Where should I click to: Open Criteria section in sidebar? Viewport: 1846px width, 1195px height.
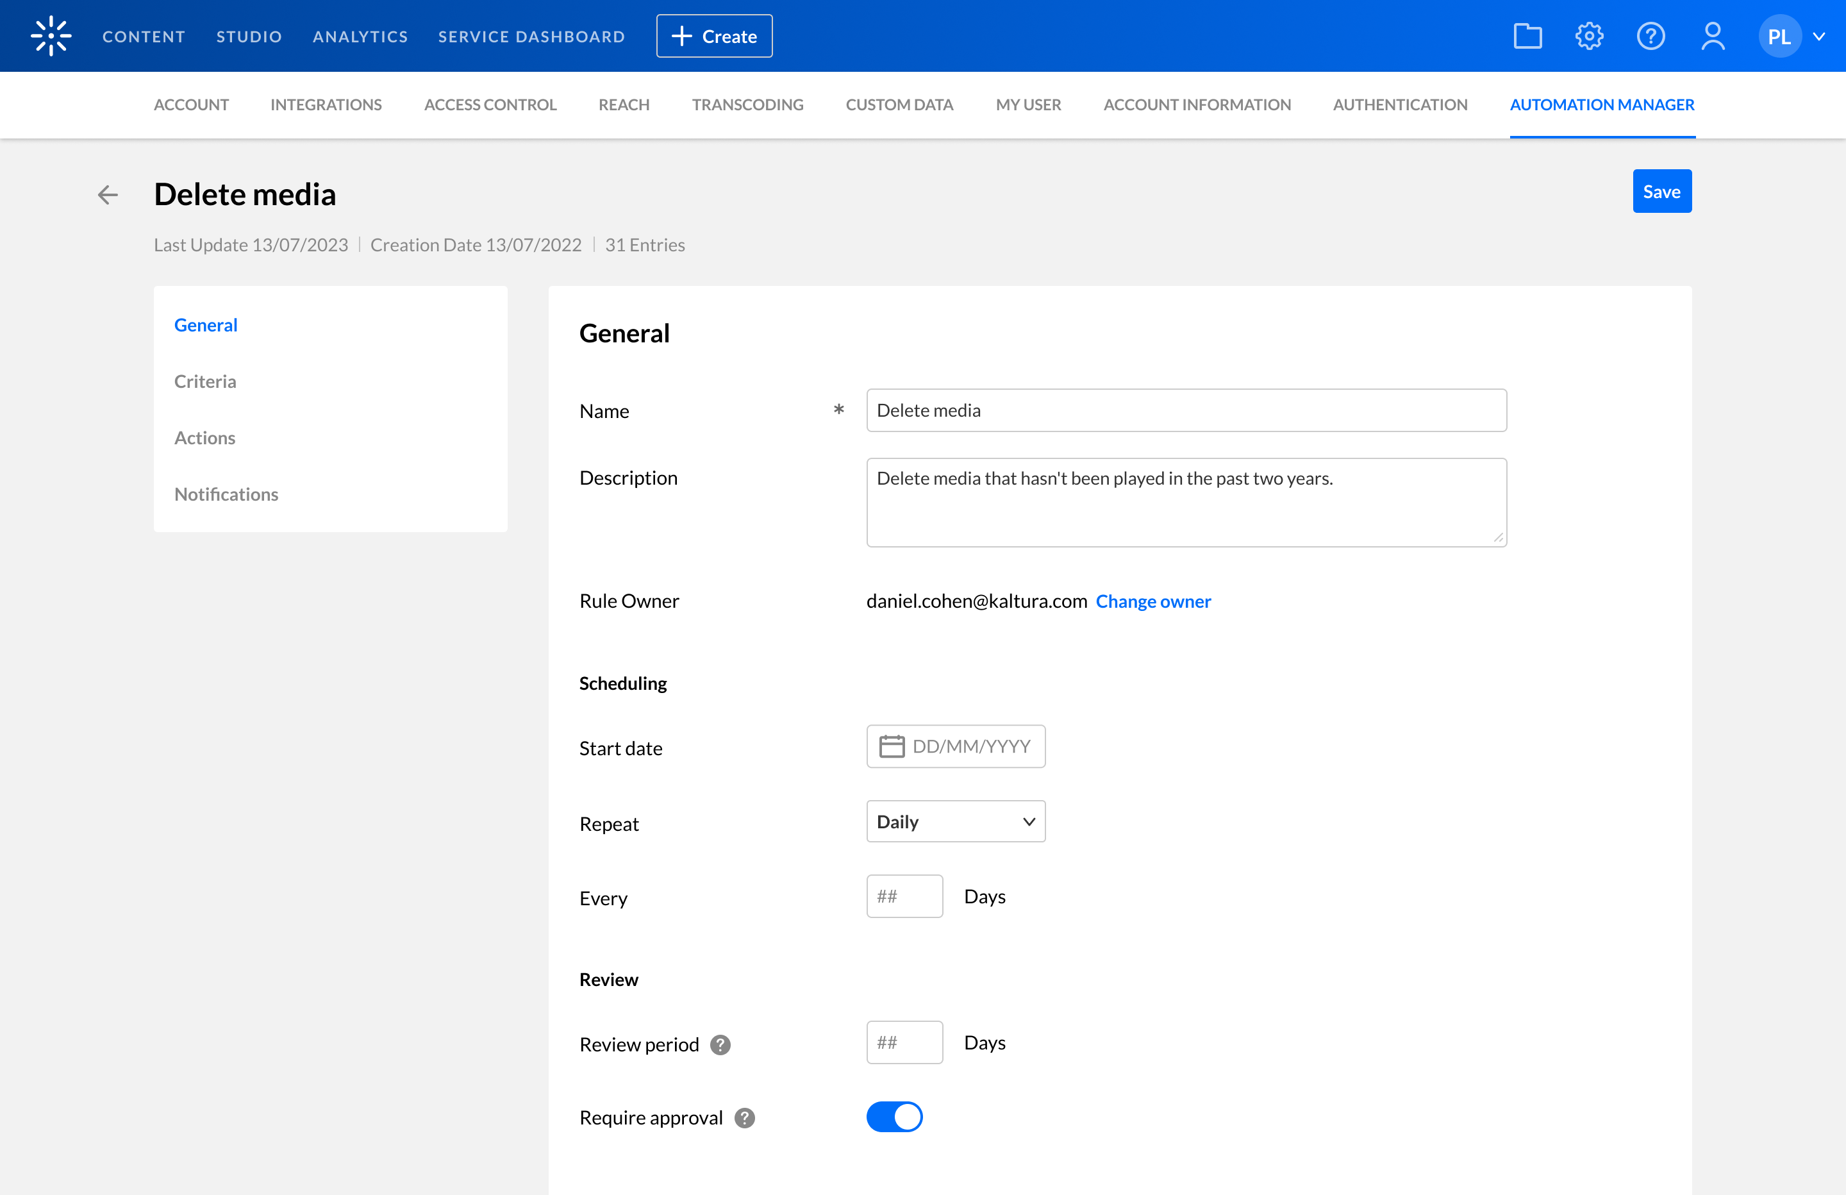coord(204,381)
